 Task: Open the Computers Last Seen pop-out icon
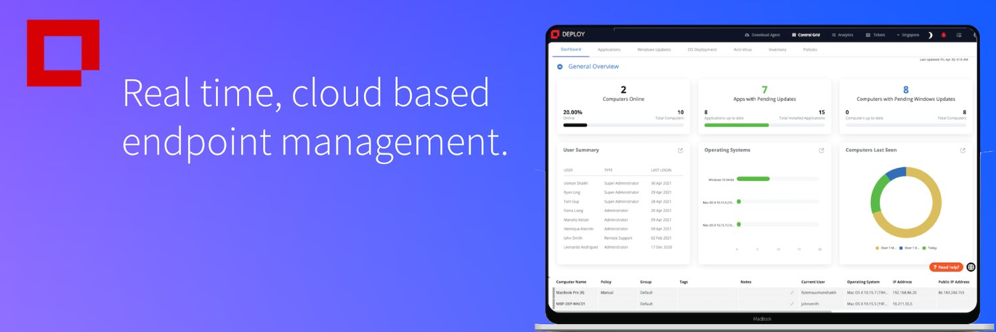(x=963, y=151)
